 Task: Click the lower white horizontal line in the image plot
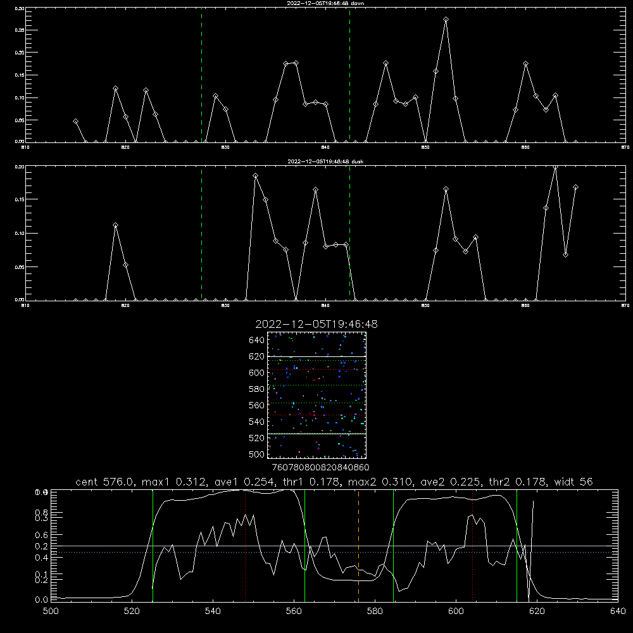pos(317,434)
